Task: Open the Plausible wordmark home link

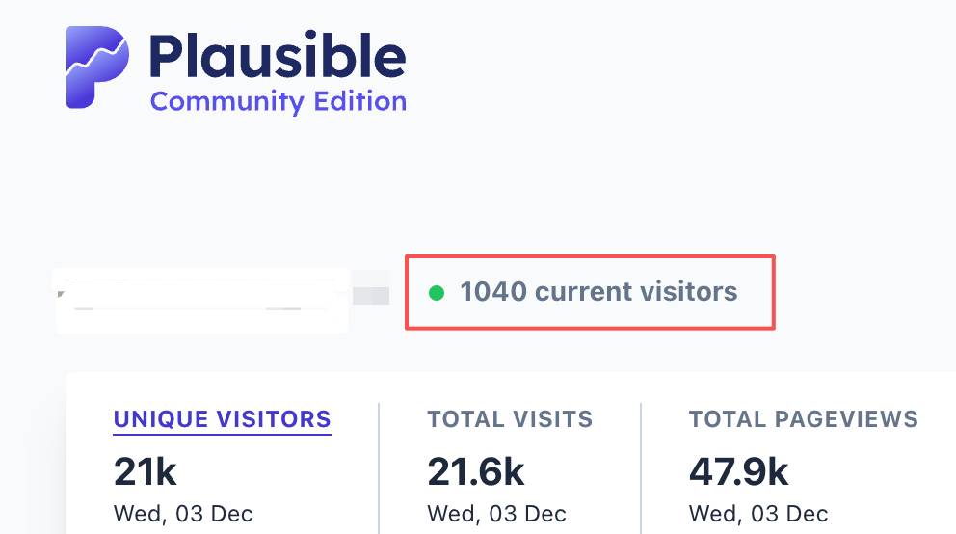Action: pos(278,56)
